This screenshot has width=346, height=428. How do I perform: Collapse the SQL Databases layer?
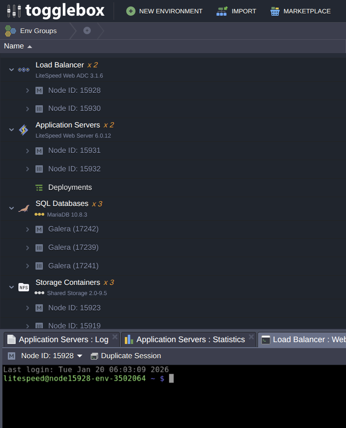click(12, 208)
